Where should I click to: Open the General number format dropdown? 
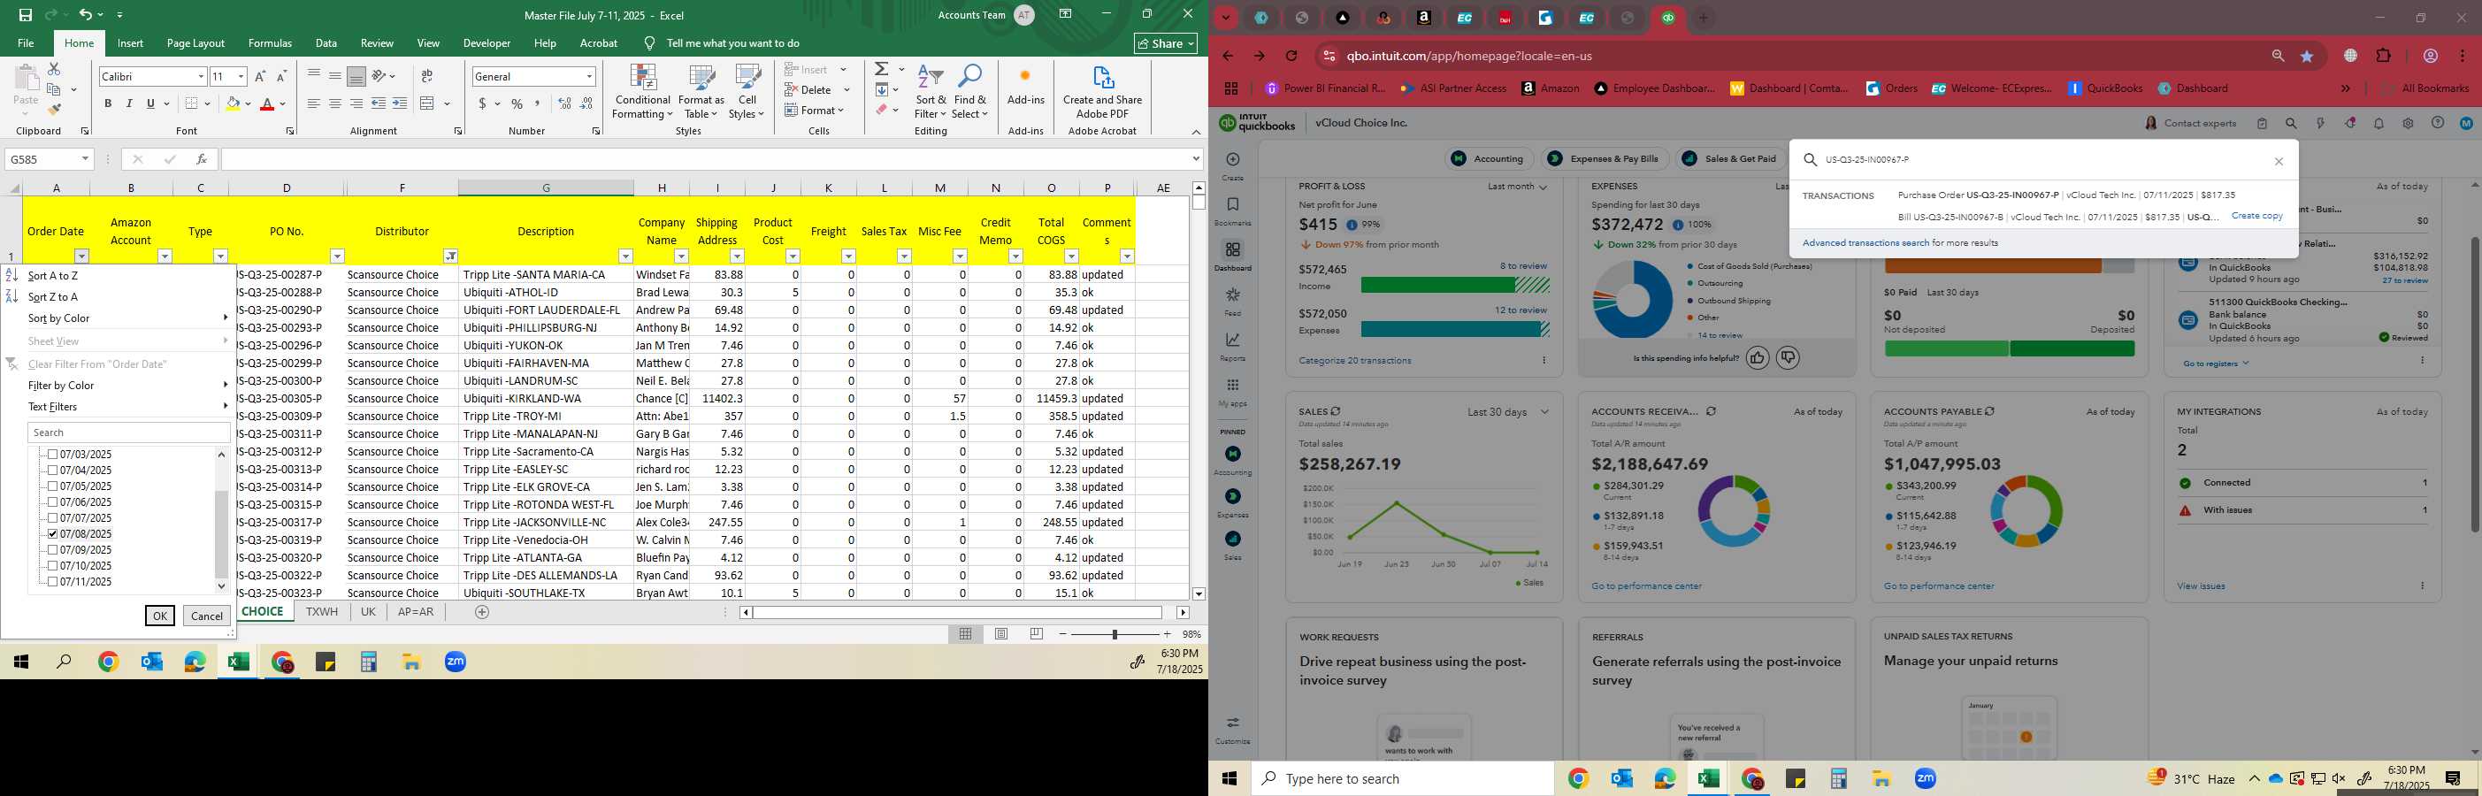(x=589, y=76)
